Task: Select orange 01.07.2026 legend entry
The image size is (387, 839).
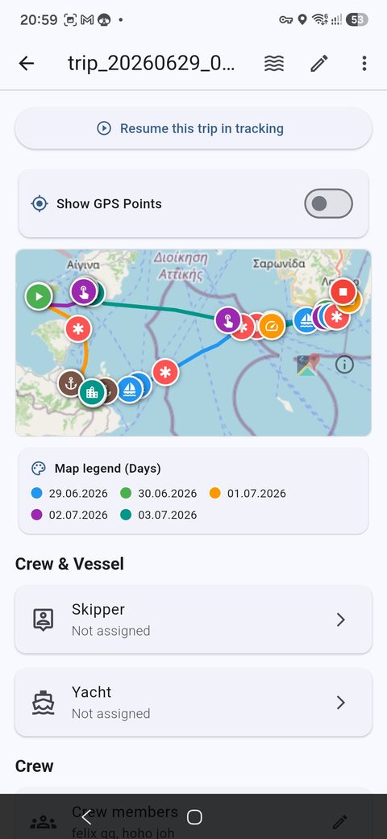Action: pyautogui.click(x=248, y=494)
